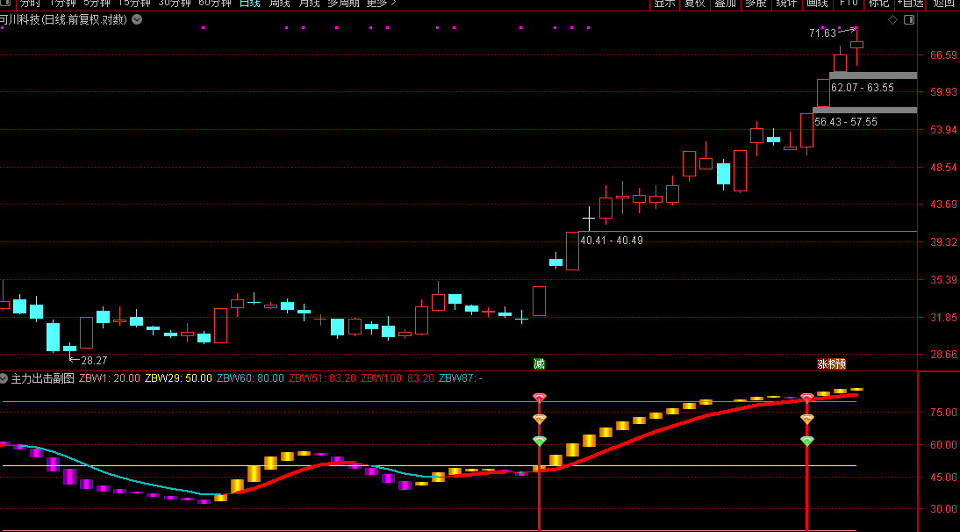Click the 28.27 low price label

[x=94, y=361]
